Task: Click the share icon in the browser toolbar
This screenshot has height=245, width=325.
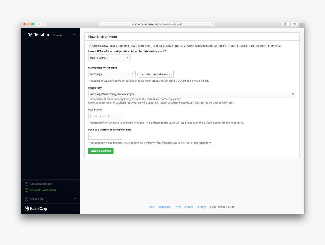Action: pyautogui.click(x=285, y=24)
